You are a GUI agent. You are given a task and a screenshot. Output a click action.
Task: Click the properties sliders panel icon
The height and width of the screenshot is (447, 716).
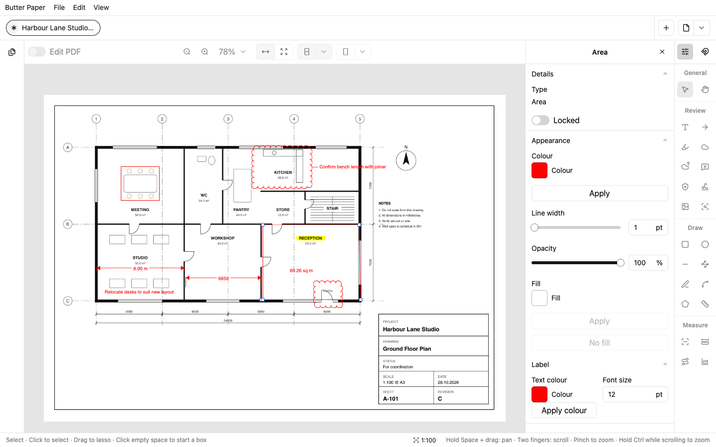click(x=685, y=52)
